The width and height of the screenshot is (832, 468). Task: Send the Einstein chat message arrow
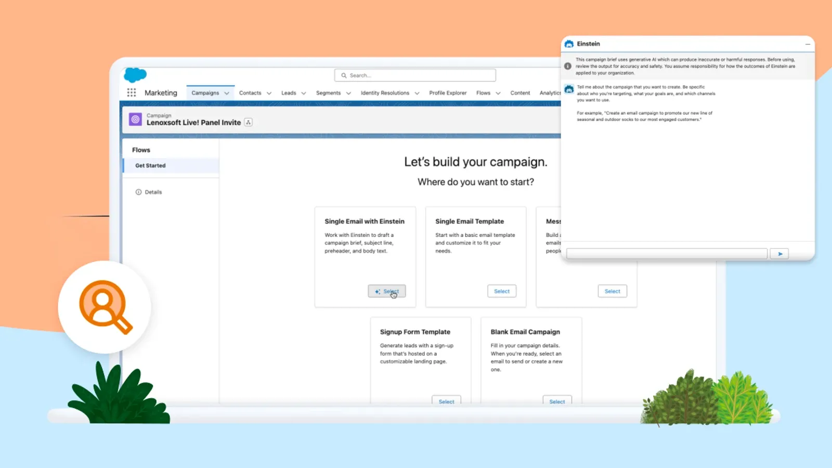779,254
